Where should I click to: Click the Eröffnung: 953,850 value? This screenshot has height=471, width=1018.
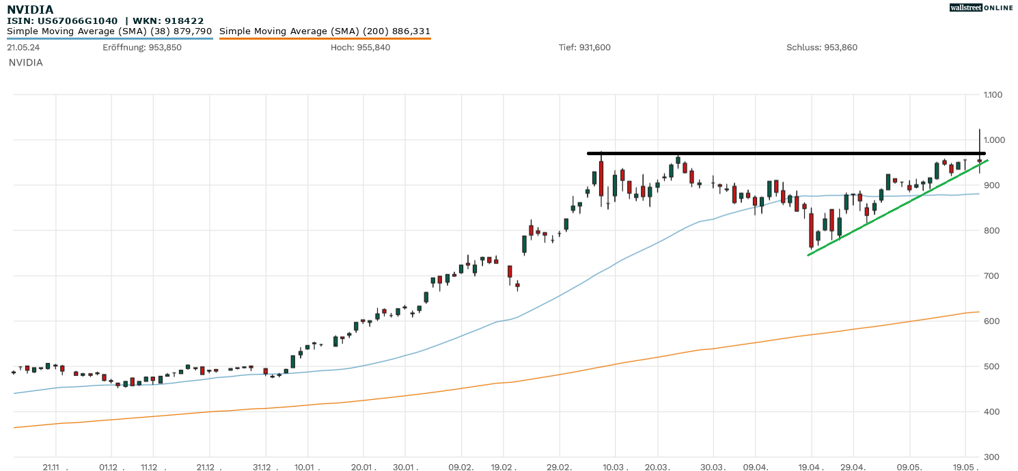pyautogui.click(x=142, y=47)
